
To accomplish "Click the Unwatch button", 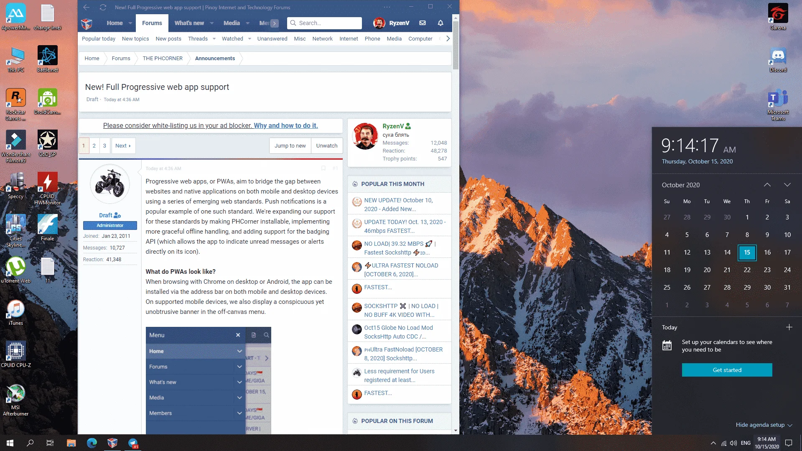I will pyautogui.click(x=327, y=145).
